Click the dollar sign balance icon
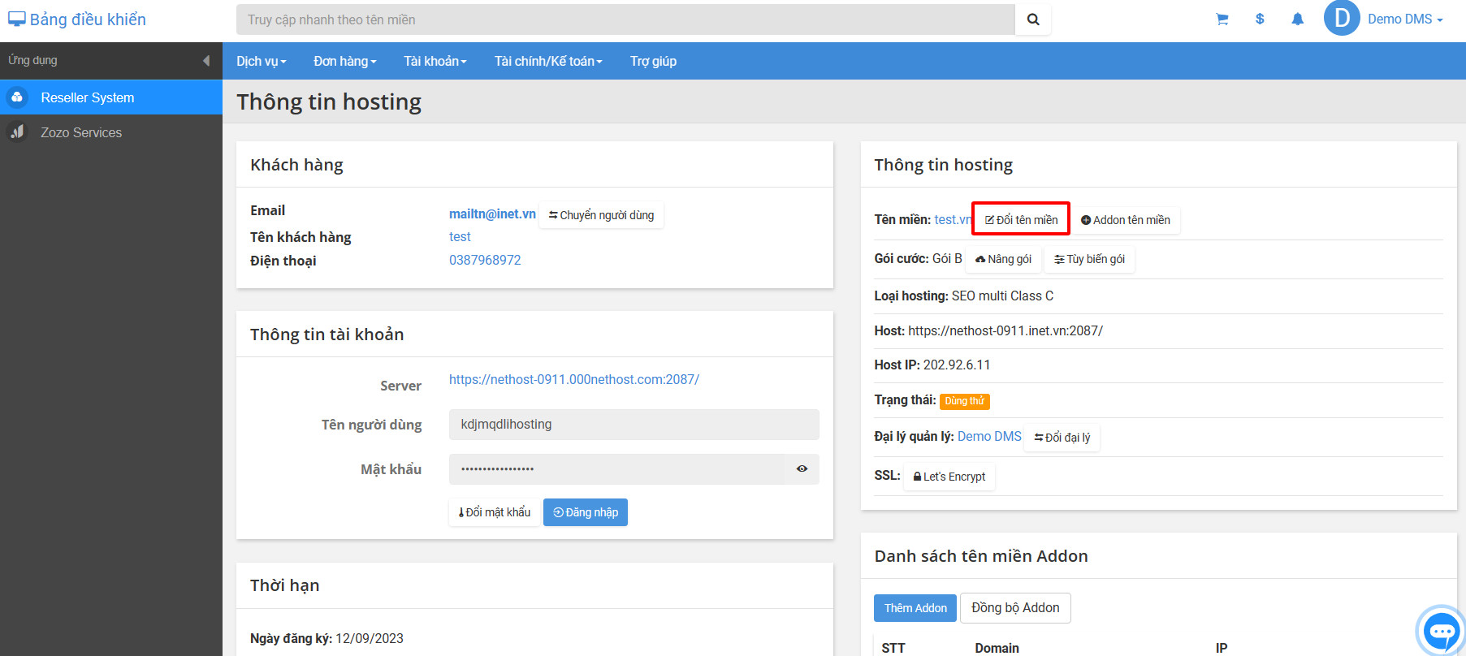The image size is (1466, 656). pyautogui.click(x=1260, y=19)
